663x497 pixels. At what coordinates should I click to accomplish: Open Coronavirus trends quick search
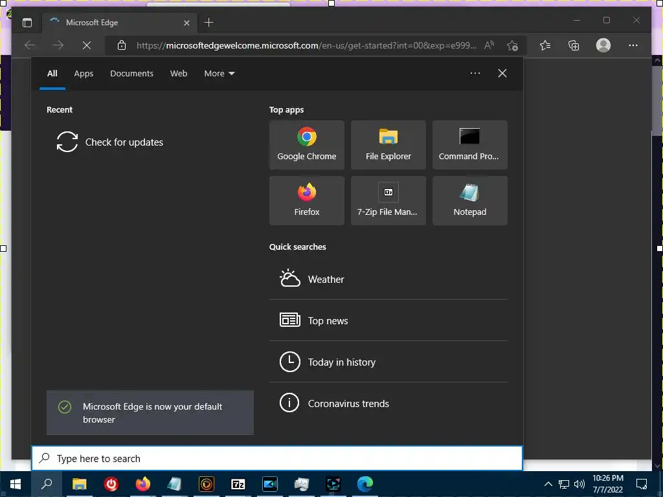388,403
